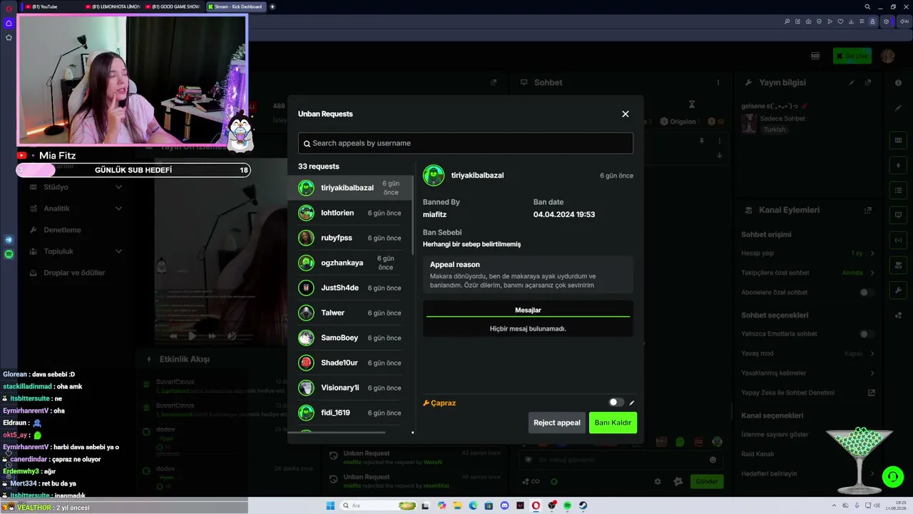
Task: Click the list icon in right toolbar
Action: pyautogui.click(x=898, y=190)
